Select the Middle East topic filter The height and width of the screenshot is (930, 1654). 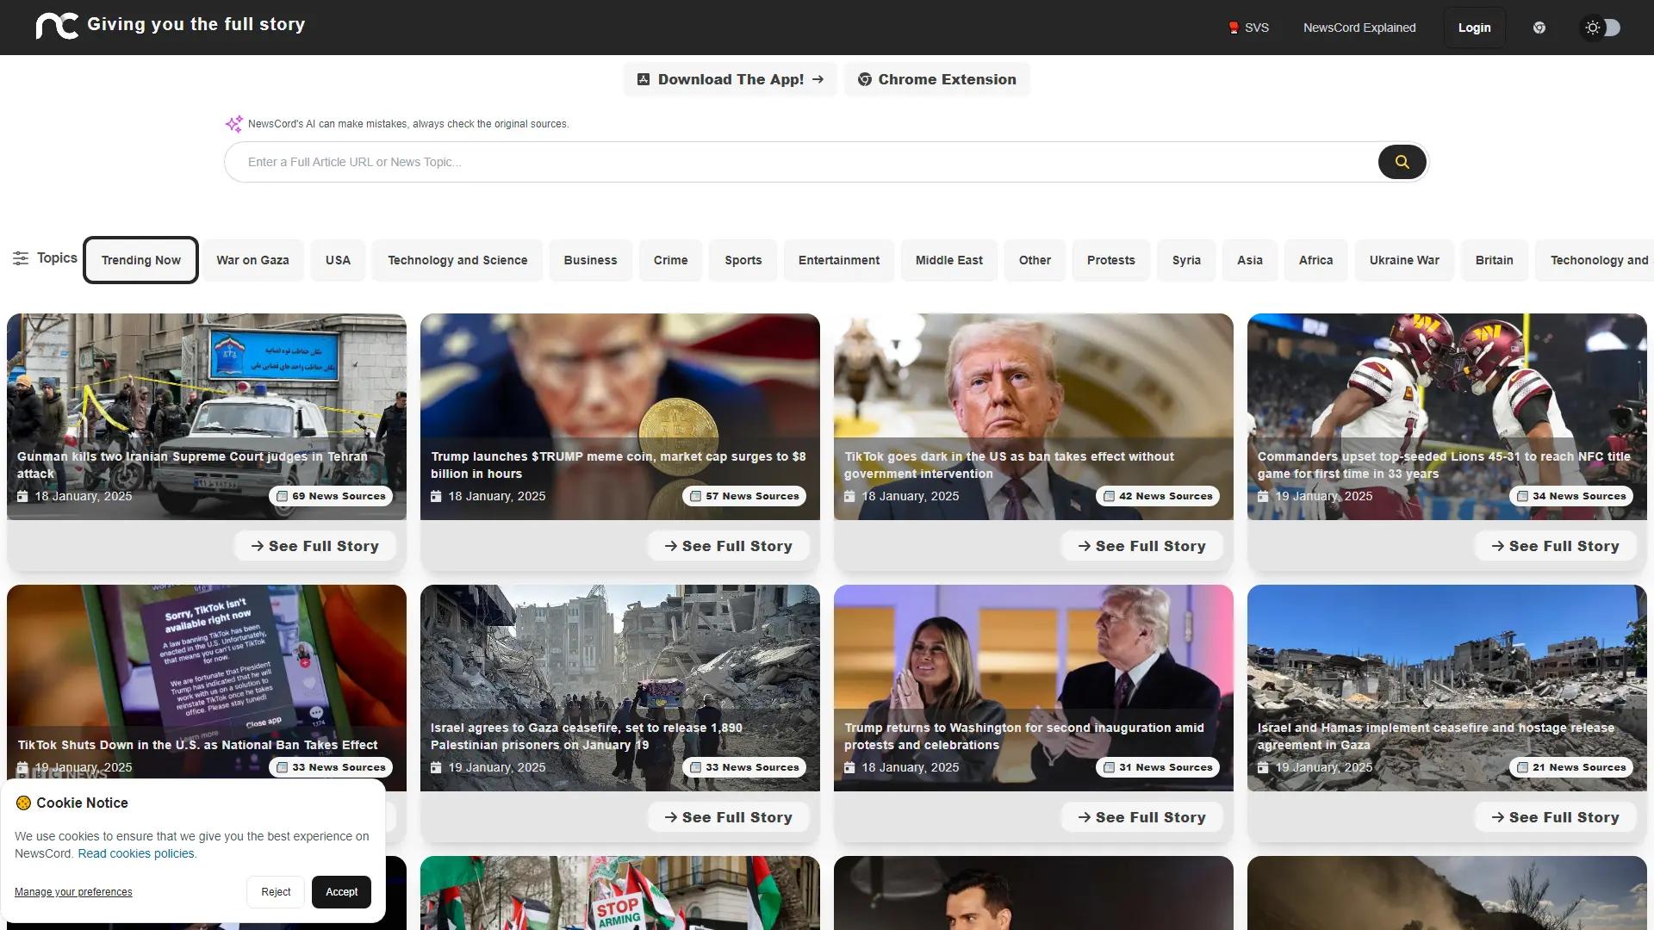point(948,259)
